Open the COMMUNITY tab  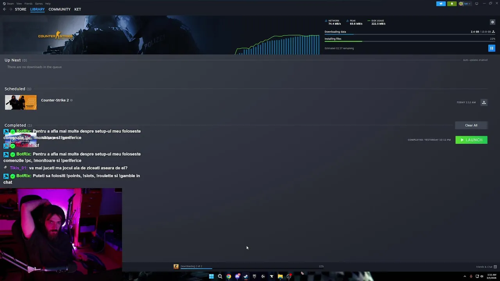[59, 9]
